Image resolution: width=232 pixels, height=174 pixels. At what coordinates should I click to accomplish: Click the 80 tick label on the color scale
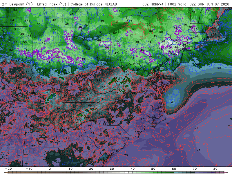point(215,169)
